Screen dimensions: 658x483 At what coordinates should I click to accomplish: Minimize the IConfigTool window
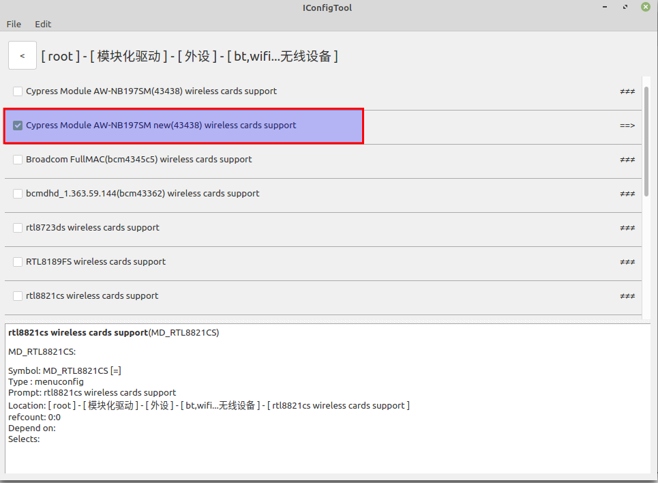(605, 7)
